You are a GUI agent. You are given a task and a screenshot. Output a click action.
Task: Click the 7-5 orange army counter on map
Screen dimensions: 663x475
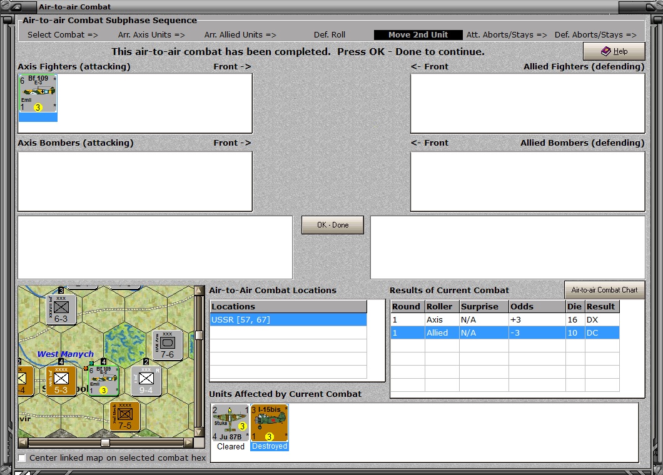pyautogui.click(x=124, y=417)
